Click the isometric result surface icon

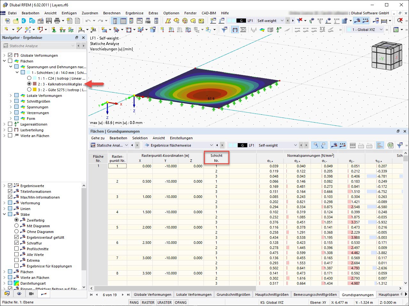tap(262, 30)
